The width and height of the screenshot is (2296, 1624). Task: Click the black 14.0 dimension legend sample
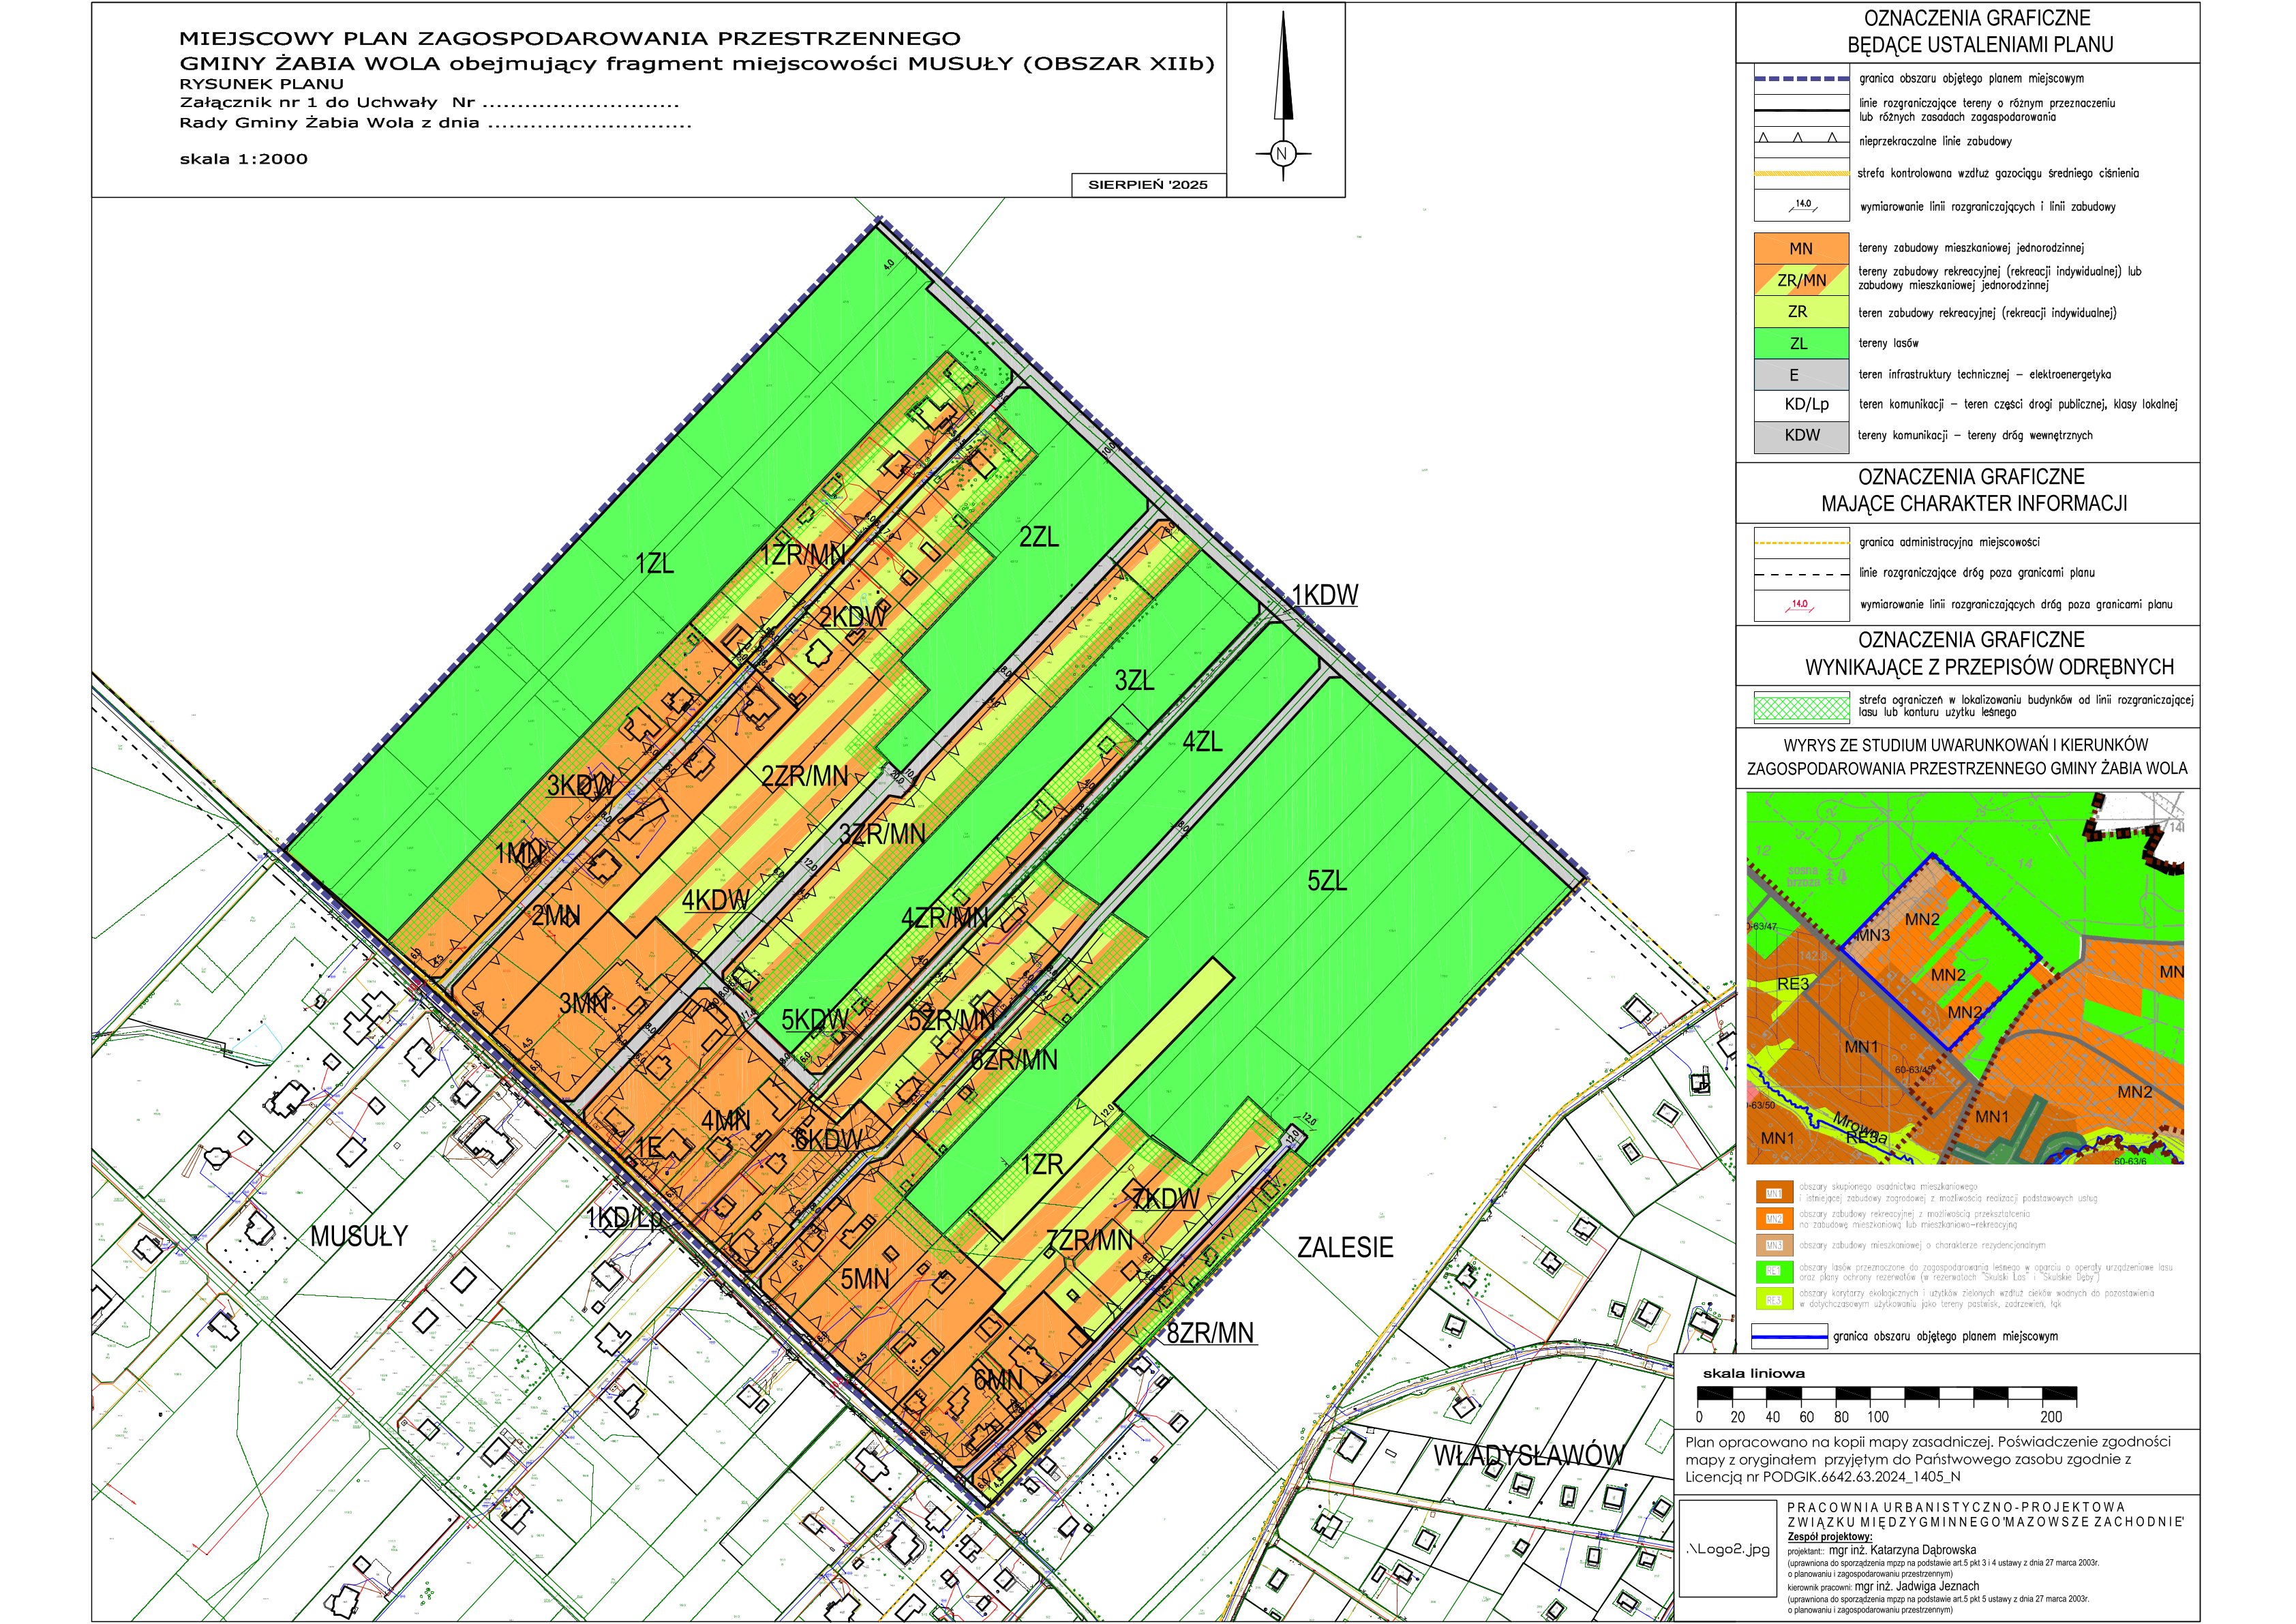[1801, 206]
